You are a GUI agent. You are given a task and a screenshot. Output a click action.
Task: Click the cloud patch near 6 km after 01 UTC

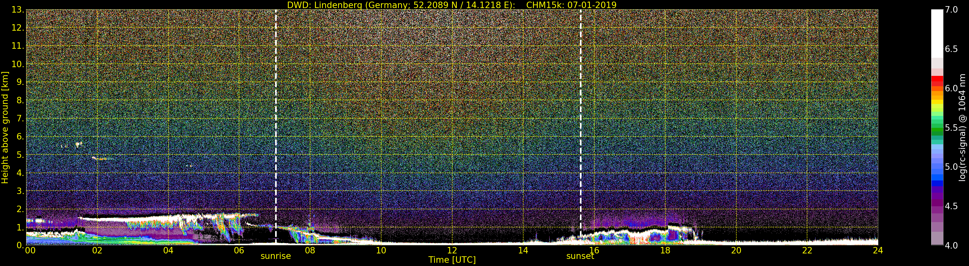78,144
